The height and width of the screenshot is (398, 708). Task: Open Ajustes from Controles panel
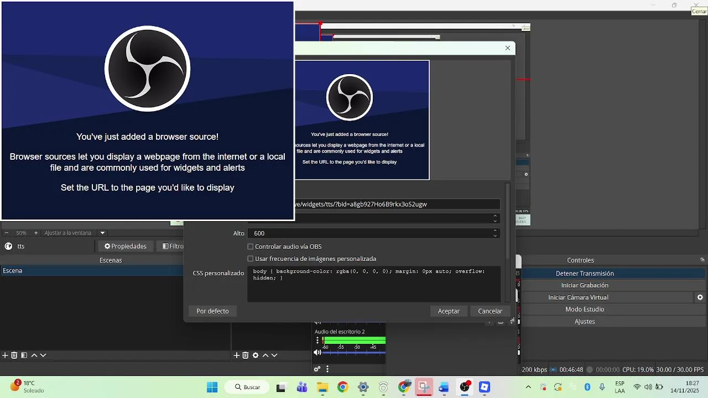point(585,322)
